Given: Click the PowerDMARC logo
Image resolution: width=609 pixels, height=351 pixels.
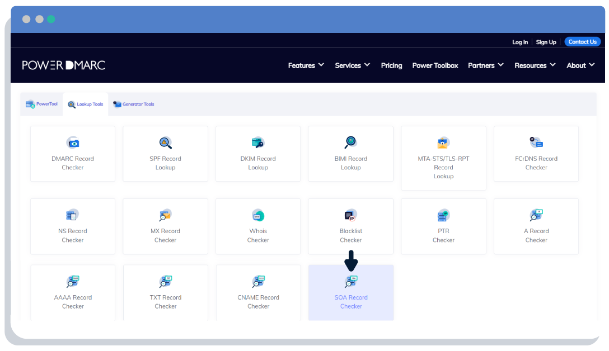Looking at the screenshot, I should 64,65.
